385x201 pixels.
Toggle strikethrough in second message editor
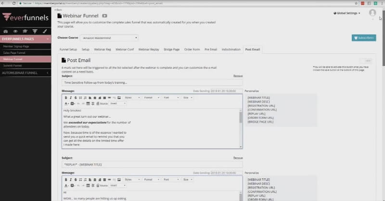pos(76,180)
